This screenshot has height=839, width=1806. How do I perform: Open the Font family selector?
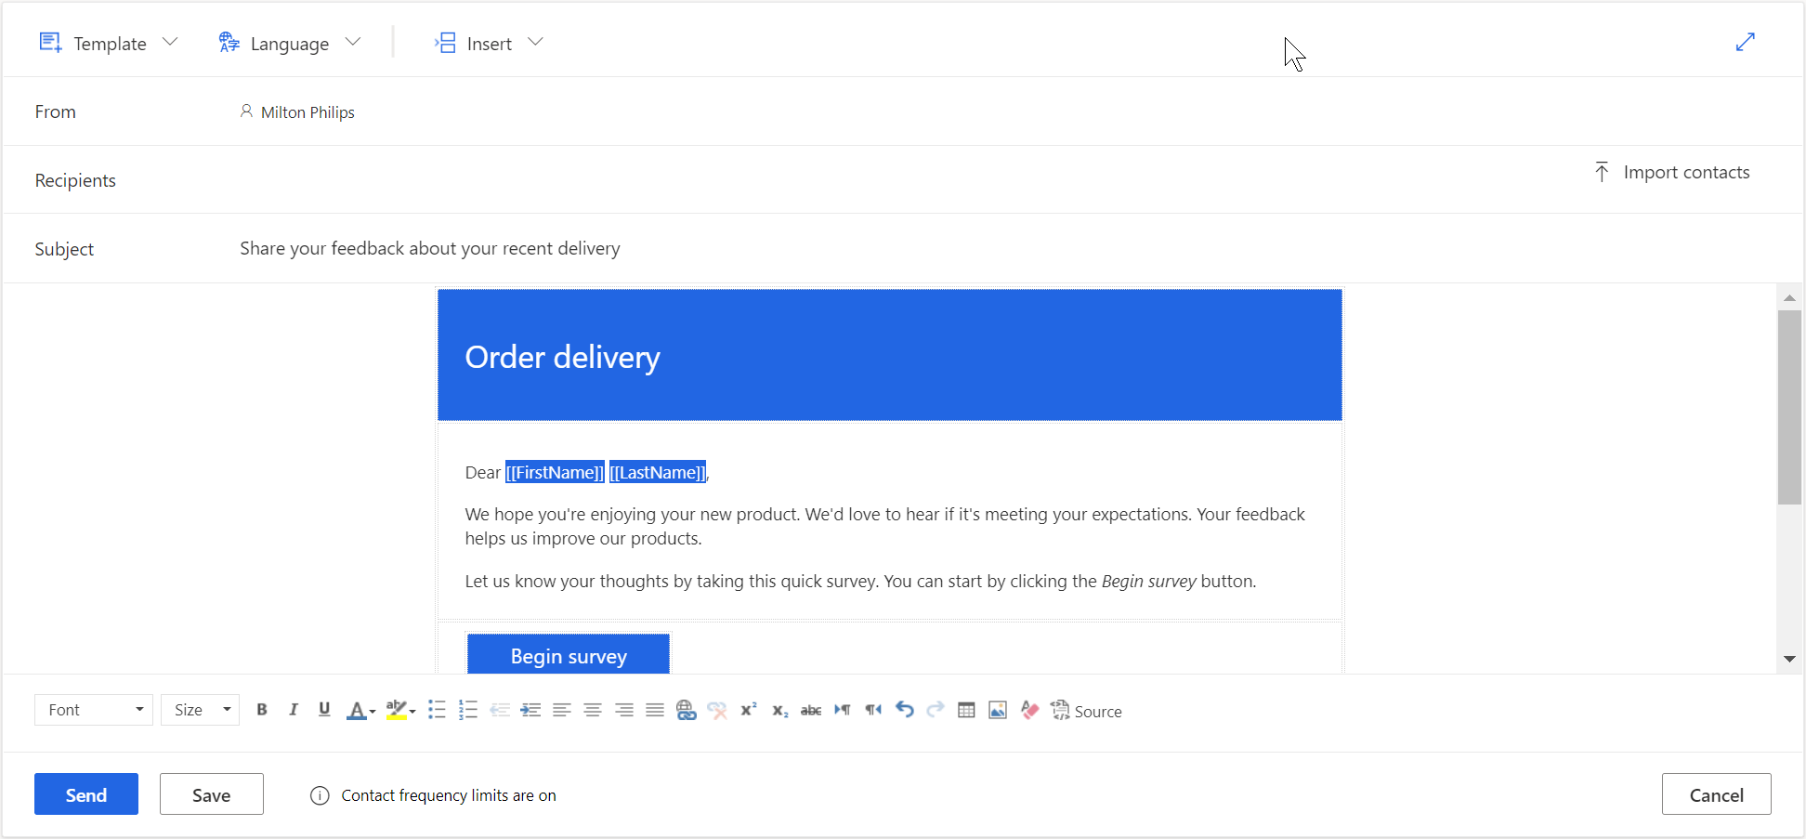pos(93,709)
